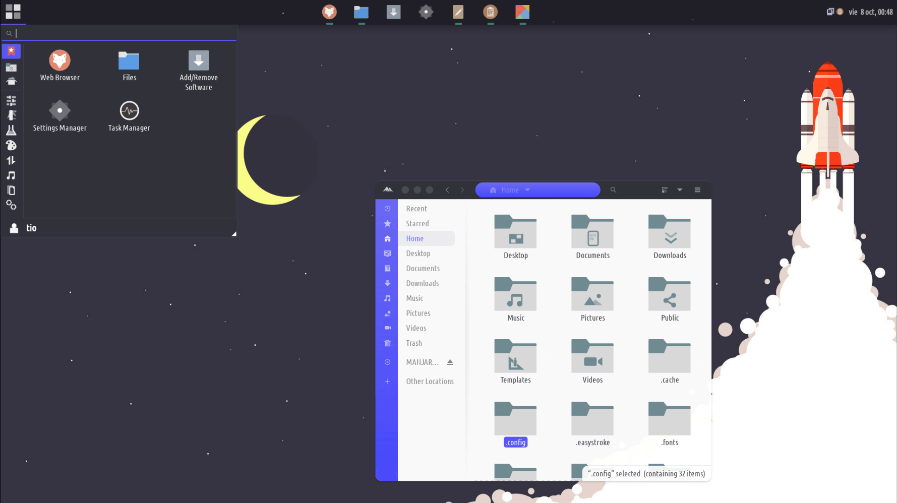Expand the Home path bar dropdown

[528, 190]
